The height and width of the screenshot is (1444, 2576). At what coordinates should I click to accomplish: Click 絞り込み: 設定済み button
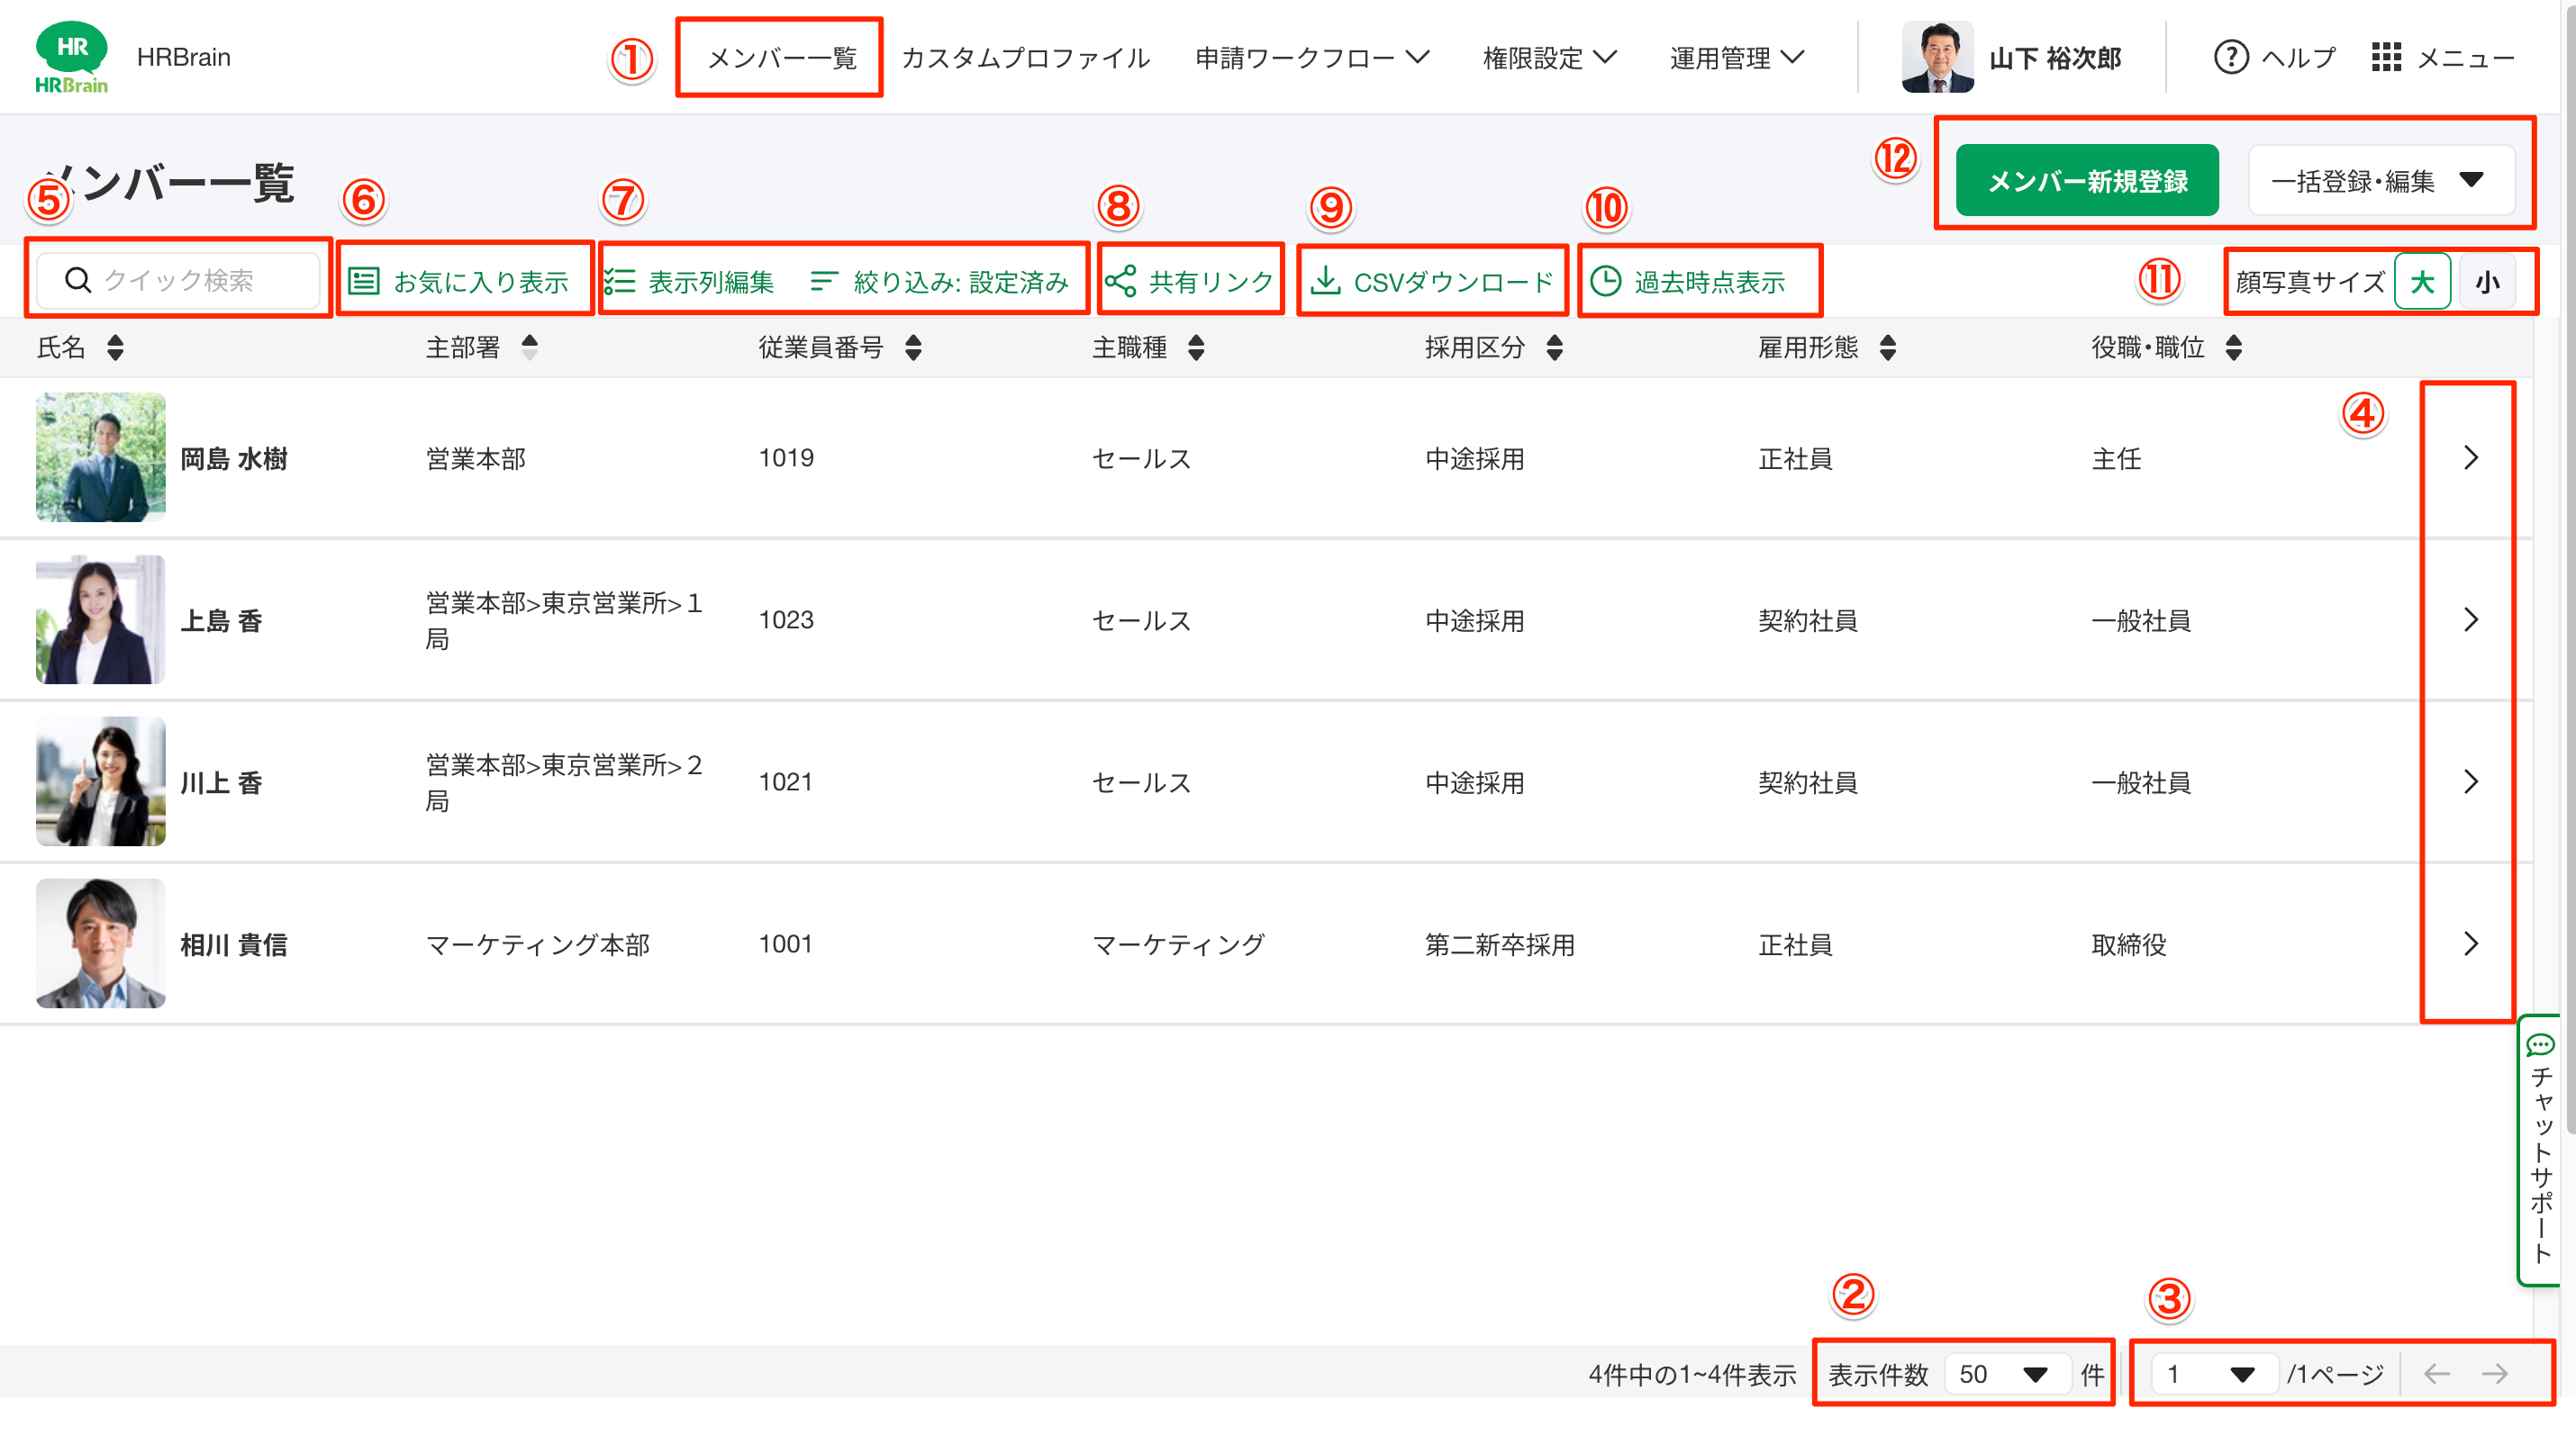(x=939, y=281)
